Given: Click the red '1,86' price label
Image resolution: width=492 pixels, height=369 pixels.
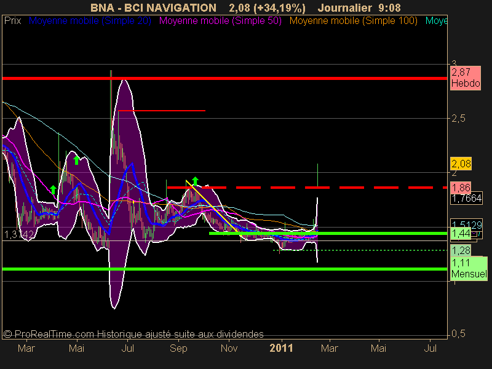Looking at the screenshot, I should (461, 188).
